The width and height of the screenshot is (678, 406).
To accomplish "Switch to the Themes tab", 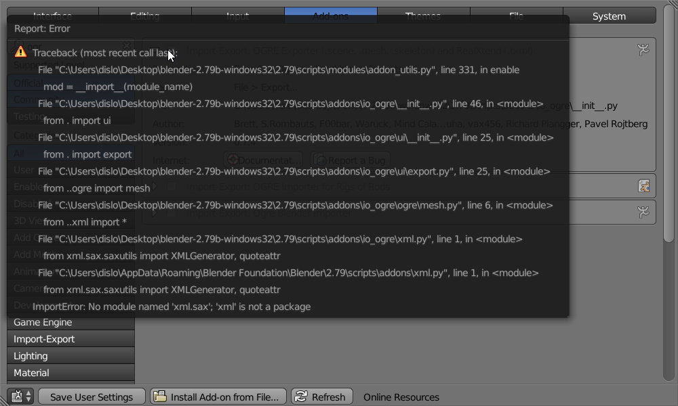I will click(423, 16).
